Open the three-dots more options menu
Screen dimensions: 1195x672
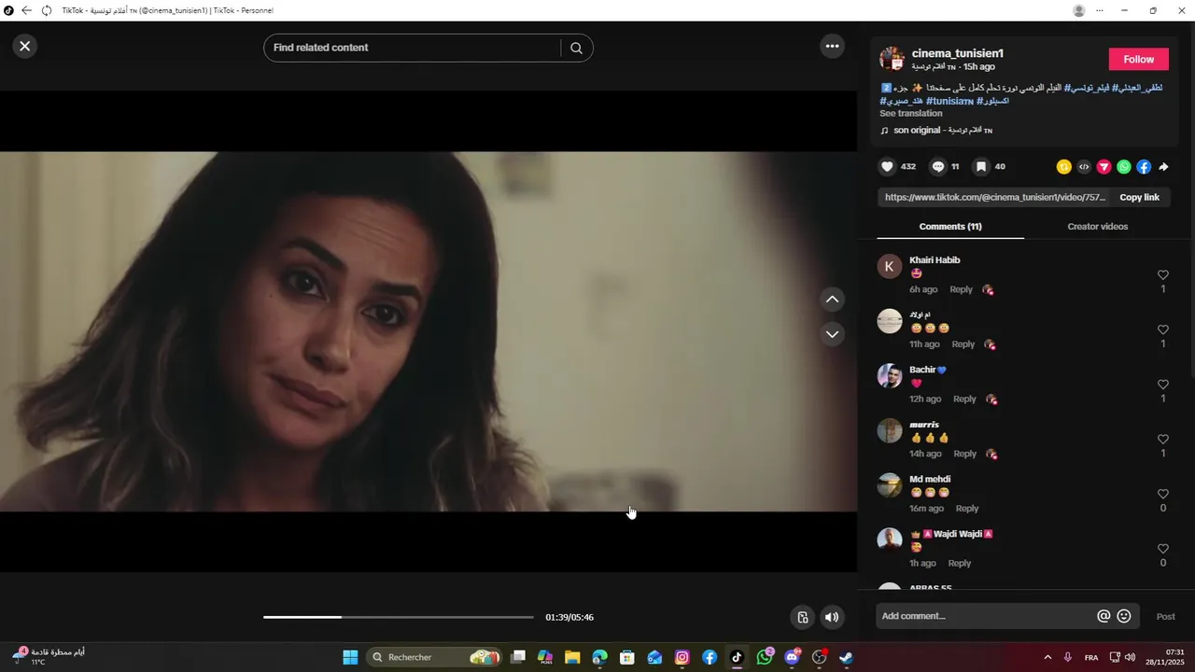tap(832, 46)
